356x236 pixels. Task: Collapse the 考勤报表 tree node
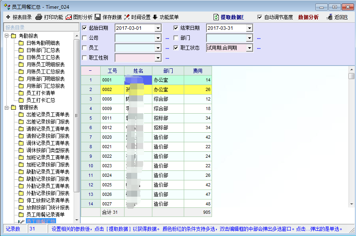click(7, 36)
